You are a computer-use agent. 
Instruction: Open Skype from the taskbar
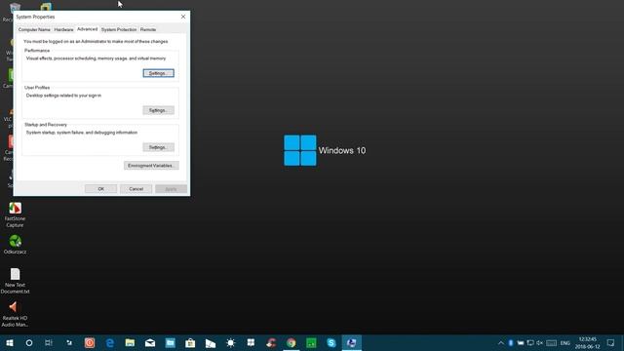[x=331, y=342]
